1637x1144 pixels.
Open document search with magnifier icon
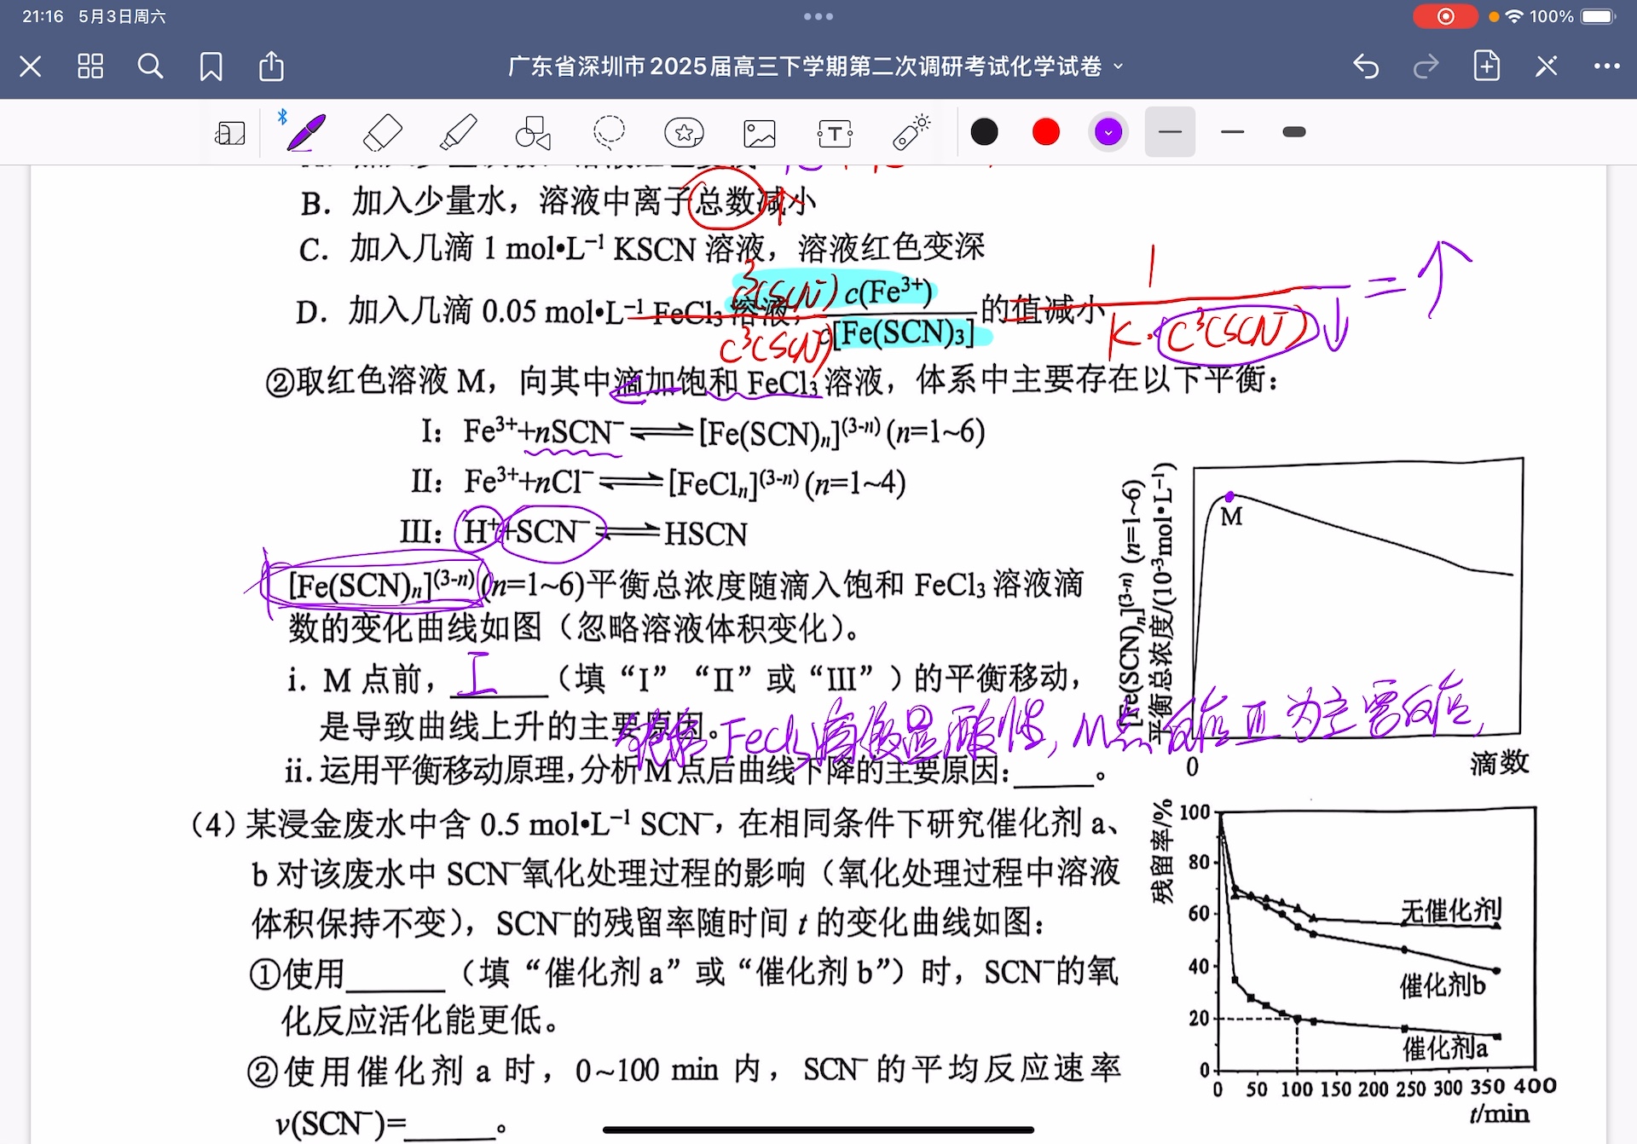tap(150, 66)
